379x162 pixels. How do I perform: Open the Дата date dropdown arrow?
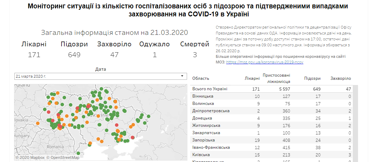click(x=182, y=76)
